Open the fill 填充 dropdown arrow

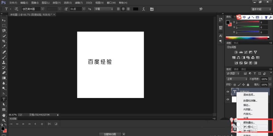(x=270, y=85)
